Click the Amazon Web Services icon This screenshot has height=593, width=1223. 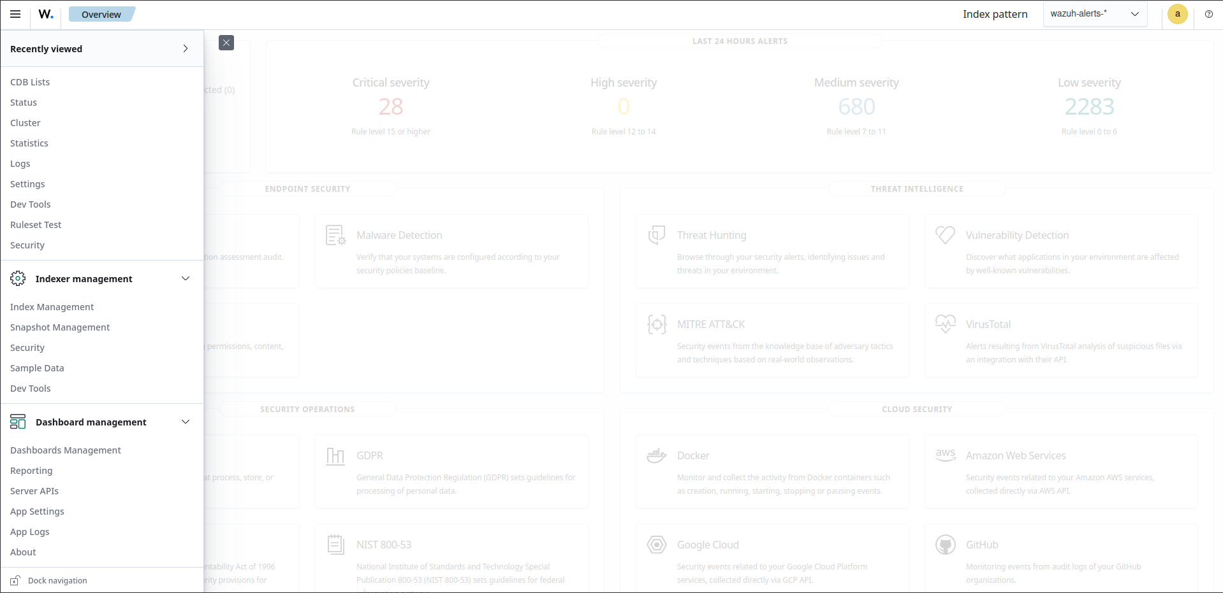coord(946,455)
